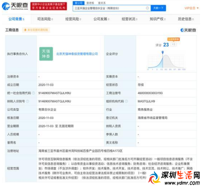Click the 工商注册号 value 460000003003193
Viewport: 203px width, 187px height.
150,93
